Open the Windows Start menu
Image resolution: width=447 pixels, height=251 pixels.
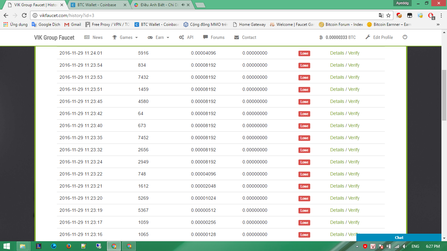(x=7, y=246)
